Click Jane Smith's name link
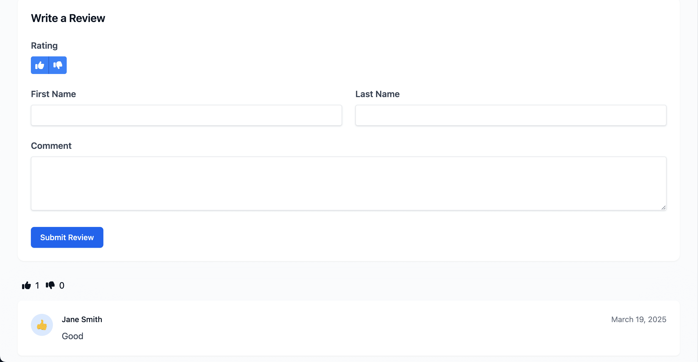The image size is (698, 362). click(82, 319)
